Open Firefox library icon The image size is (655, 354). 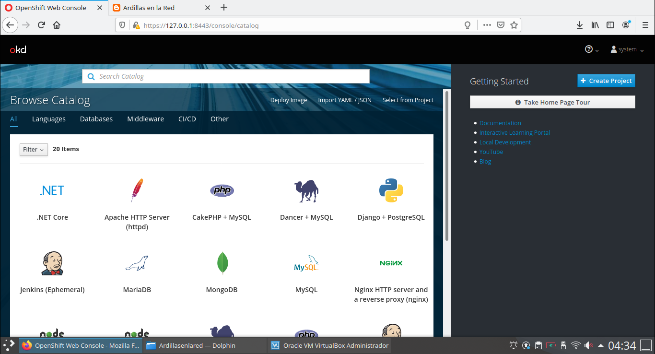tap(595, 25)
